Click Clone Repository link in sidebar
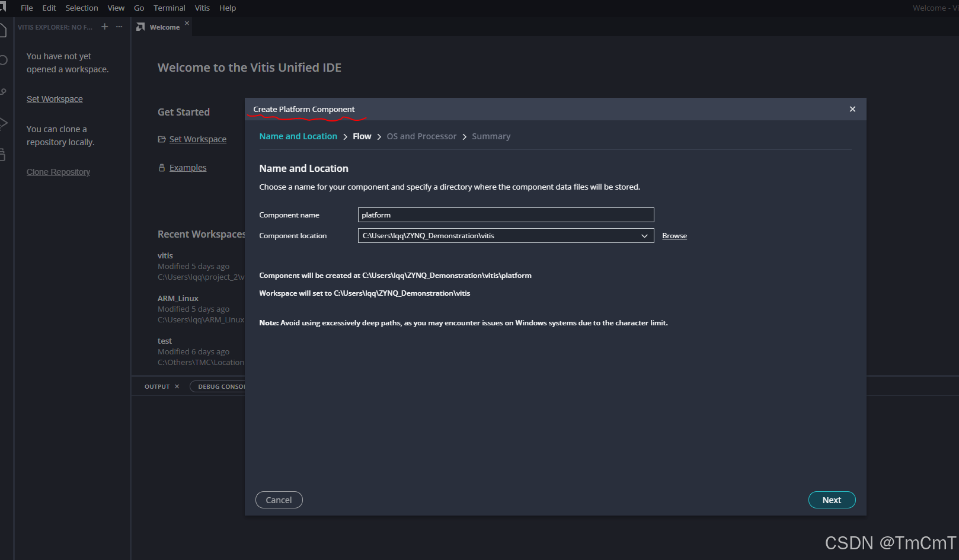959x560 pixels. [58, 172]
